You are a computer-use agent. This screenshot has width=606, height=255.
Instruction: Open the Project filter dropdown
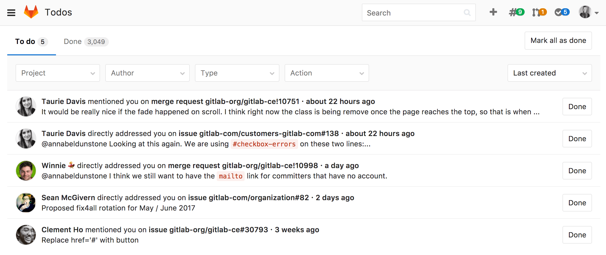[x=57, y=73]
